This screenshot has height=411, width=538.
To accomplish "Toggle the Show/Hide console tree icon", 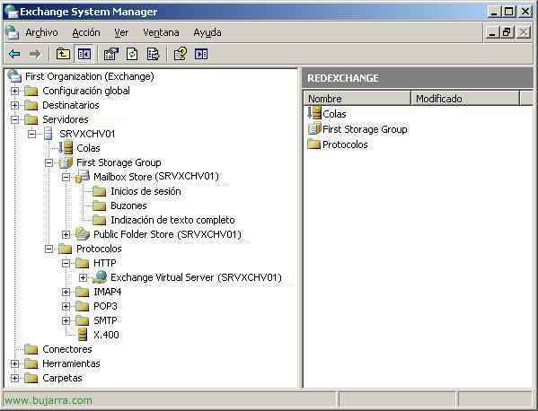I will click(x=84, y=54).
